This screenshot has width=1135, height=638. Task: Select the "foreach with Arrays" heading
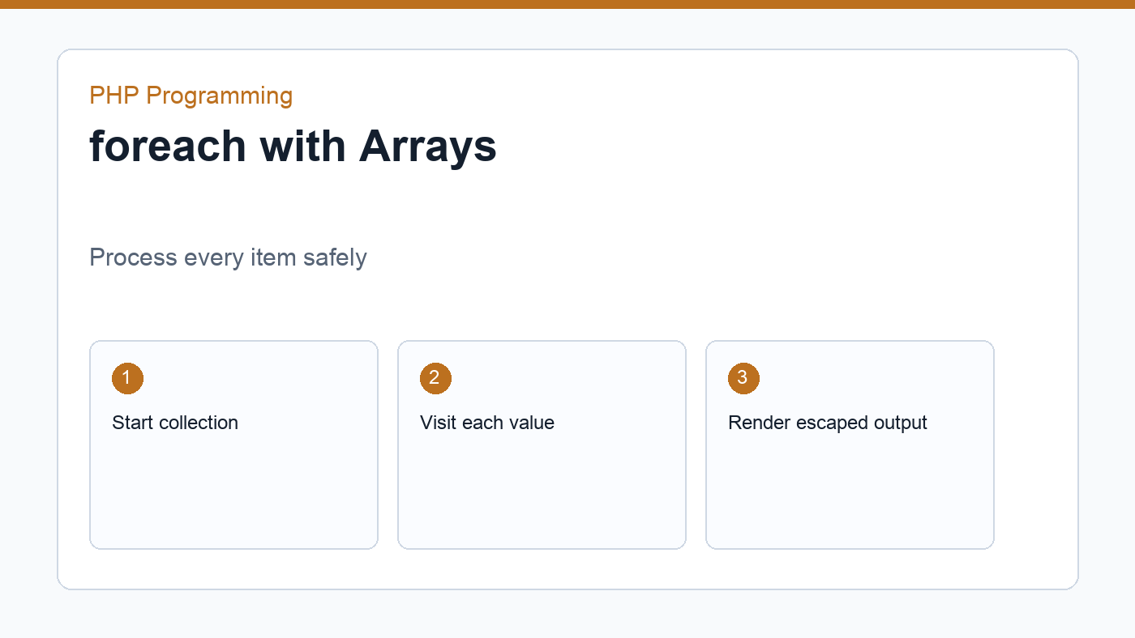tap(293, 147)
